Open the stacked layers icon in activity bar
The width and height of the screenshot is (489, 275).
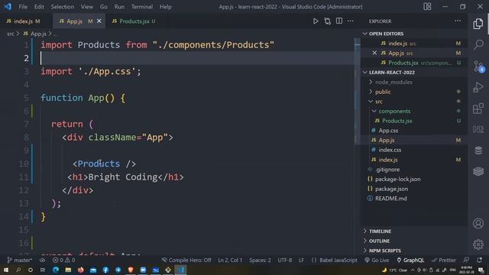click(478, 171)
